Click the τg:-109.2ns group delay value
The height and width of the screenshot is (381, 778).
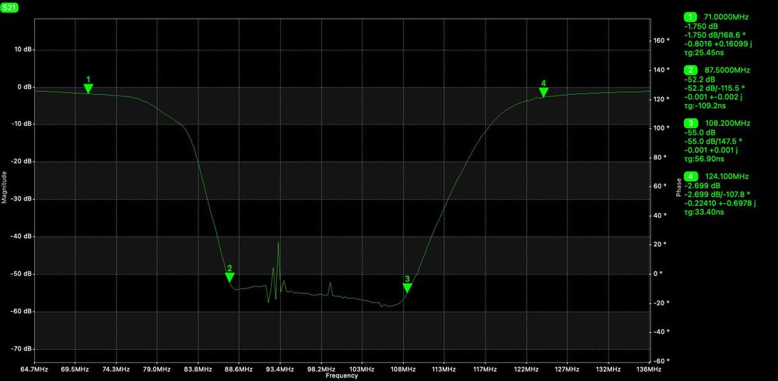[705, 106]
